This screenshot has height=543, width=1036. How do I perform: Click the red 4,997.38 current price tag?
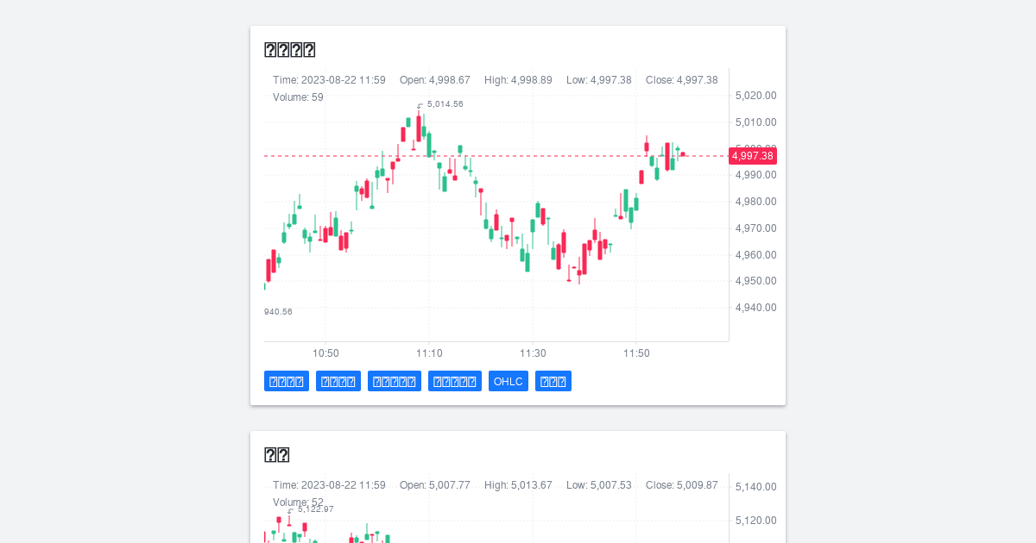752,156
